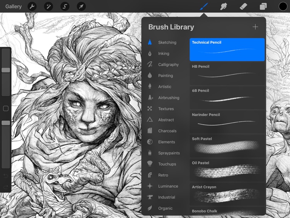Tap the Paint brush tool icon
The height and width of the screenshot is (218, 290).
tap(204, 7)
